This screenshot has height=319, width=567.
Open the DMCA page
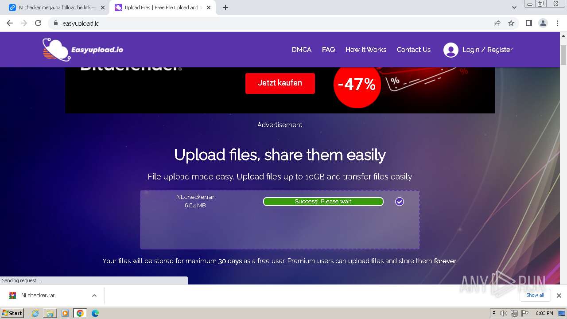[x=302, y=50]
